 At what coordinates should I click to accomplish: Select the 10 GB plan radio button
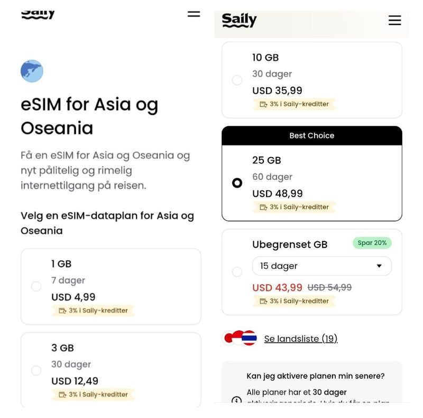(237, 80)
